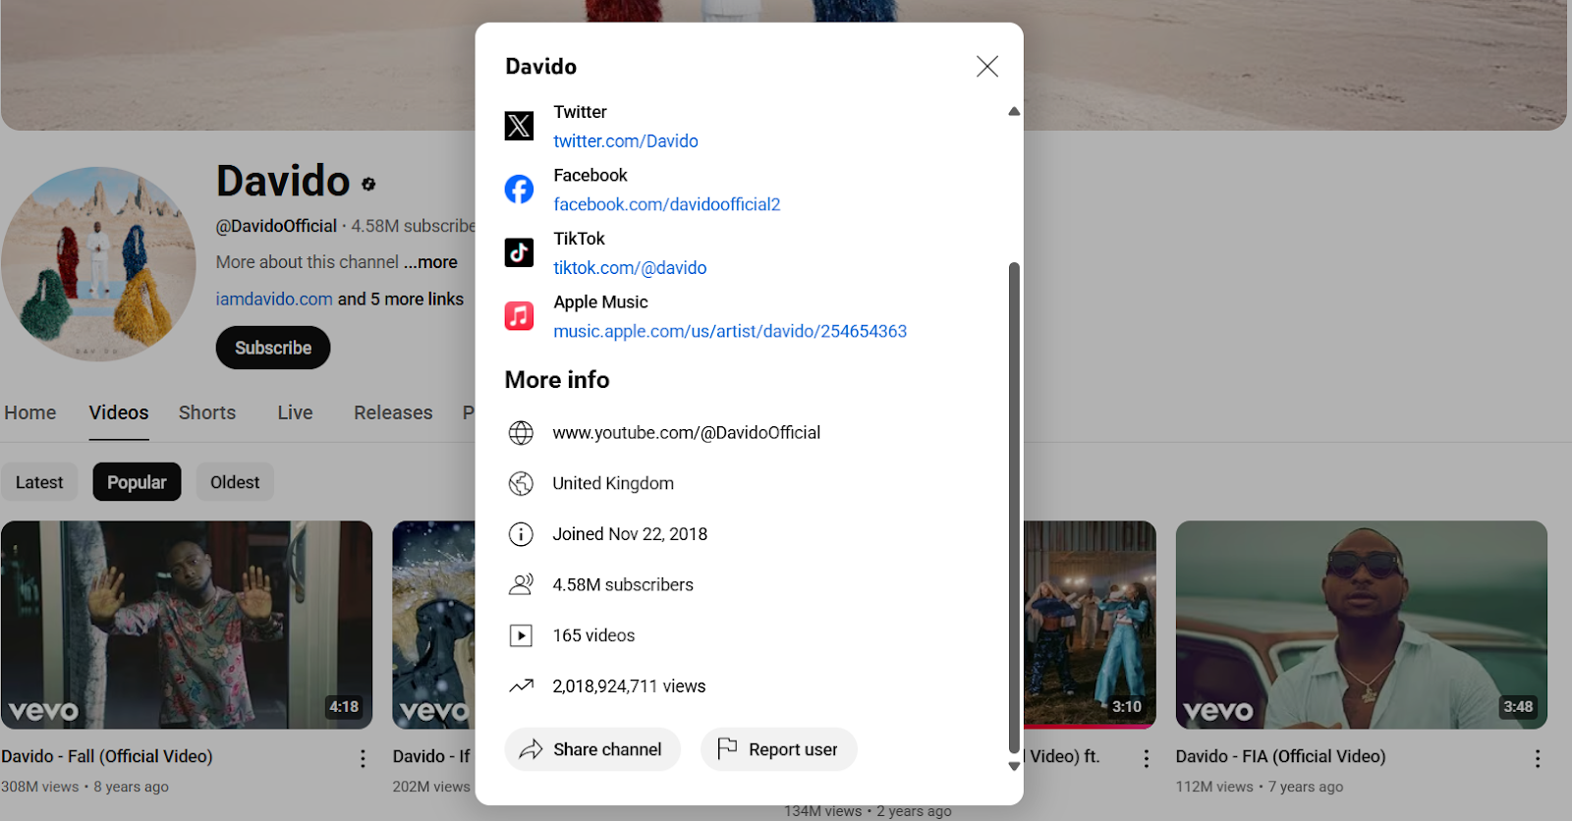Click the TikTok logo icon
This screenshot has width=1572, height=821.
tap(519, 252)
